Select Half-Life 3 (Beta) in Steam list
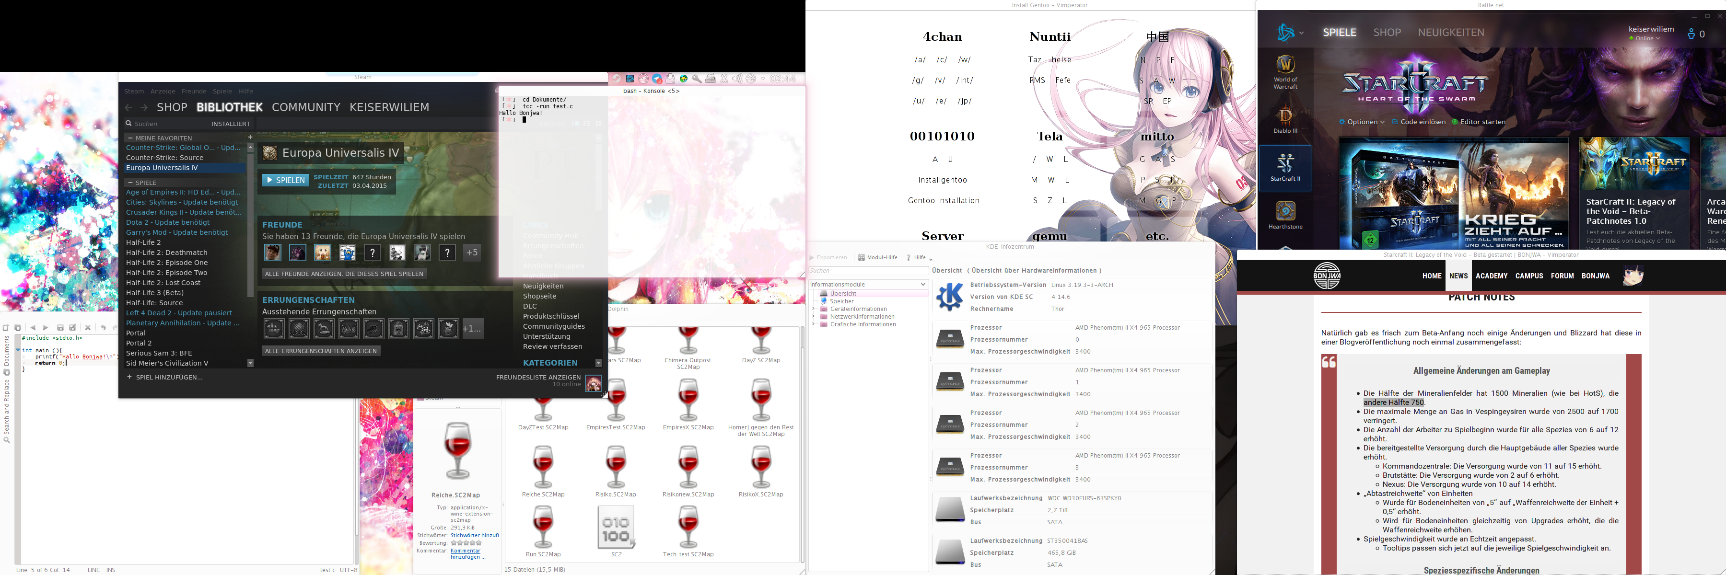 (155, 292)
